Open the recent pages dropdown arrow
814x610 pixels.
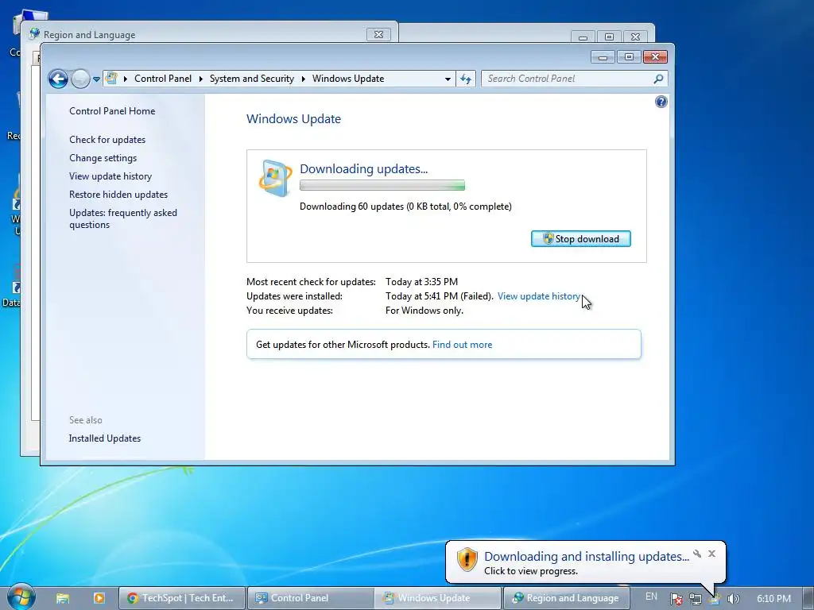[x=96, y=79]
